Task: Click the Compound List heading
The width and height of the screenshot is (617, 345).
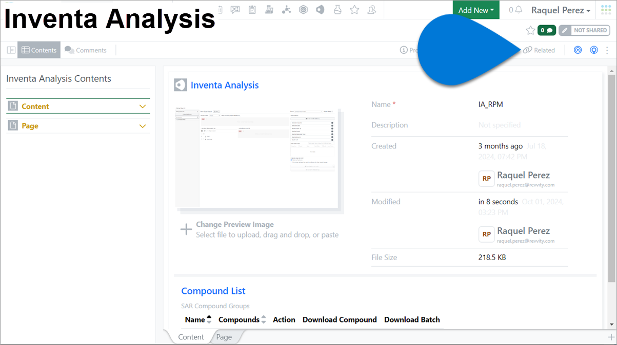Action: (x=213, y=291)
